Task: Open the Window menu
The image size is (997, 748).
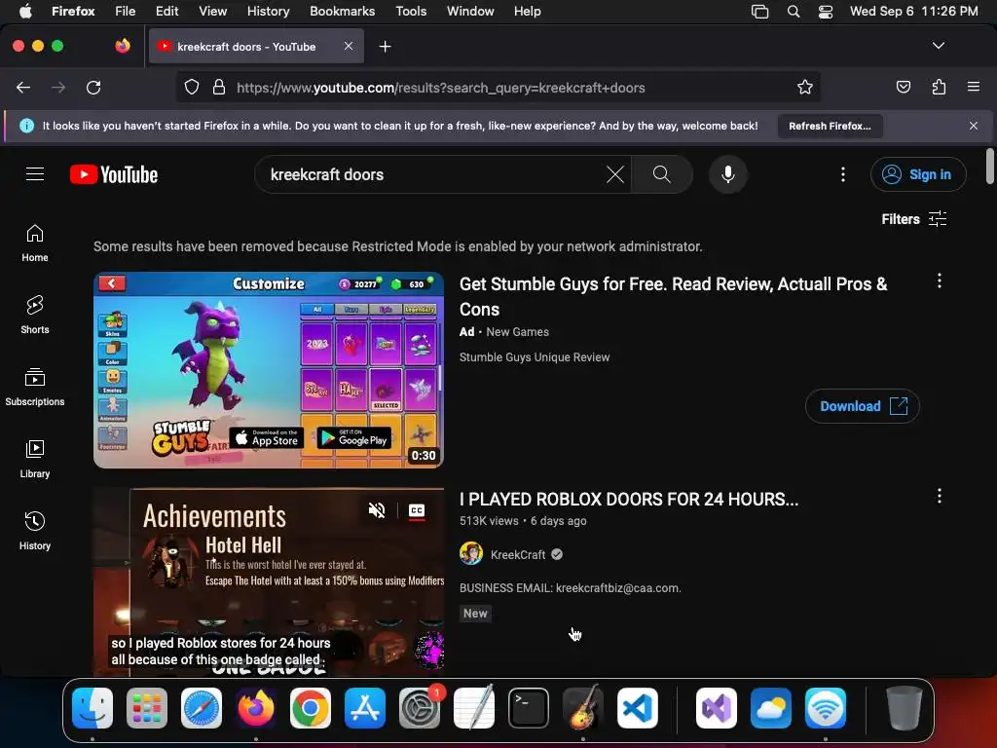Action: pyautogui.click(x=470, y=12)
